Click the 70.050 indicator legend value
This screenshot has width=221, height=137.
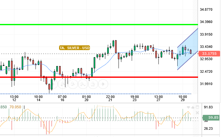pyautogui.click(x=15, y=107)
